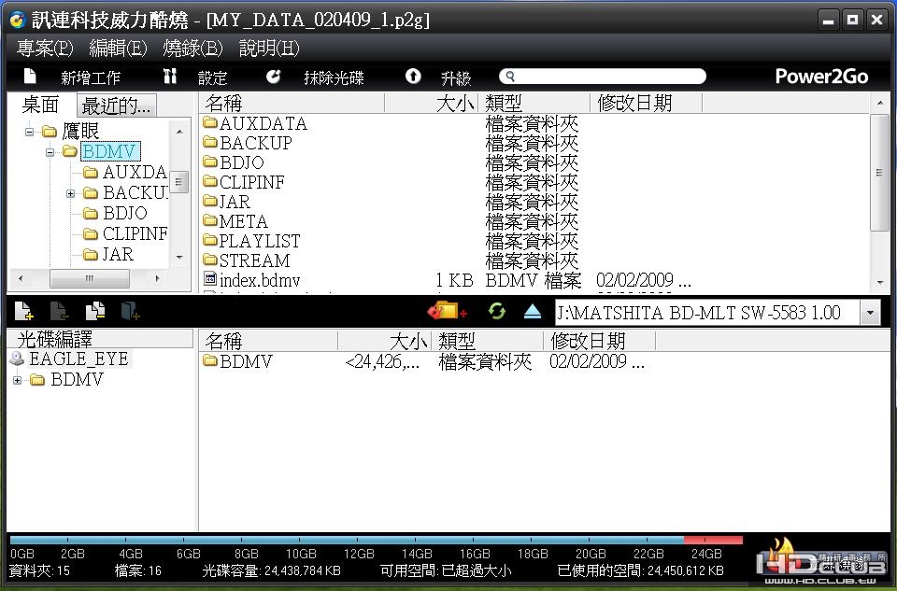The image size is (897, 591).
Task: Click the 光碟編譯 panel header
Action: point(100,339)
